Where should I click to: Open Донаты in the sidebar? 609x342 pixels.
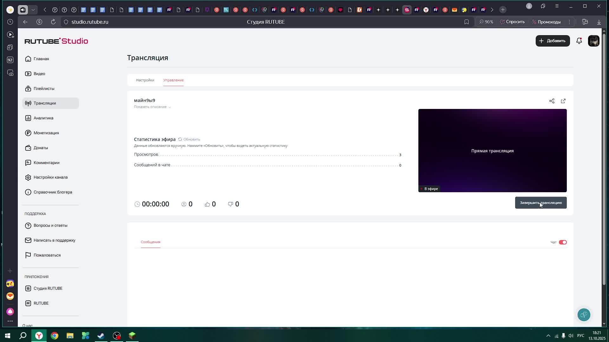point(41,148)
